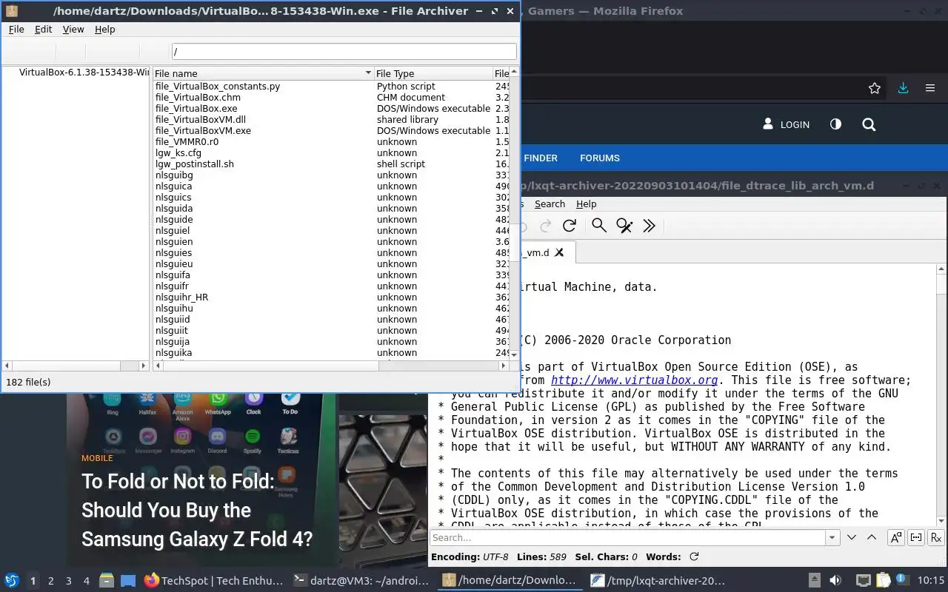
Task: Switch to virtual desktop 2
Action: point(50,581)
